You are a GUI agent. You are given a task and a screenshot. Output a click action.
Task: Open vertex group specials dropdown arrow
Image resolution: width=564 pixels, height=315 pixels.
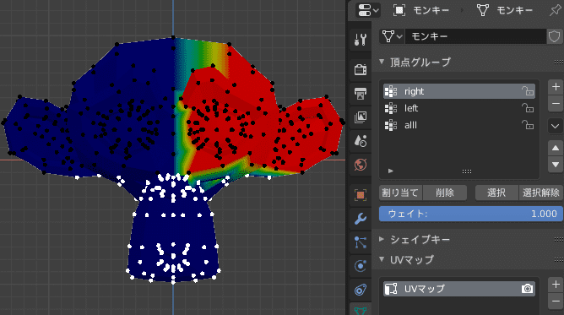(x=556, y=126)
